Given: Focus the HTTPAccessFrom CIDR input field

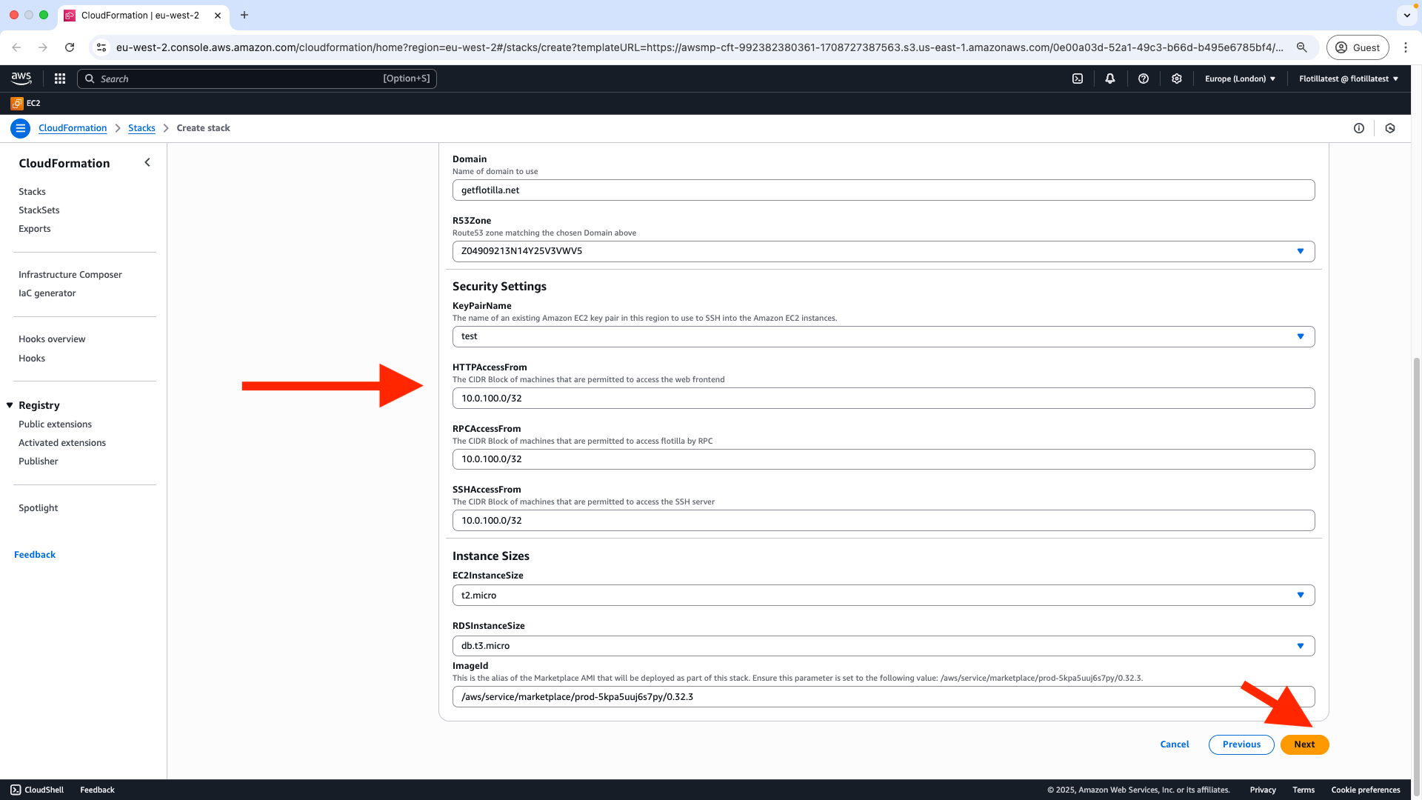Looking at the screenshot, I should click(x=883, y=399).
